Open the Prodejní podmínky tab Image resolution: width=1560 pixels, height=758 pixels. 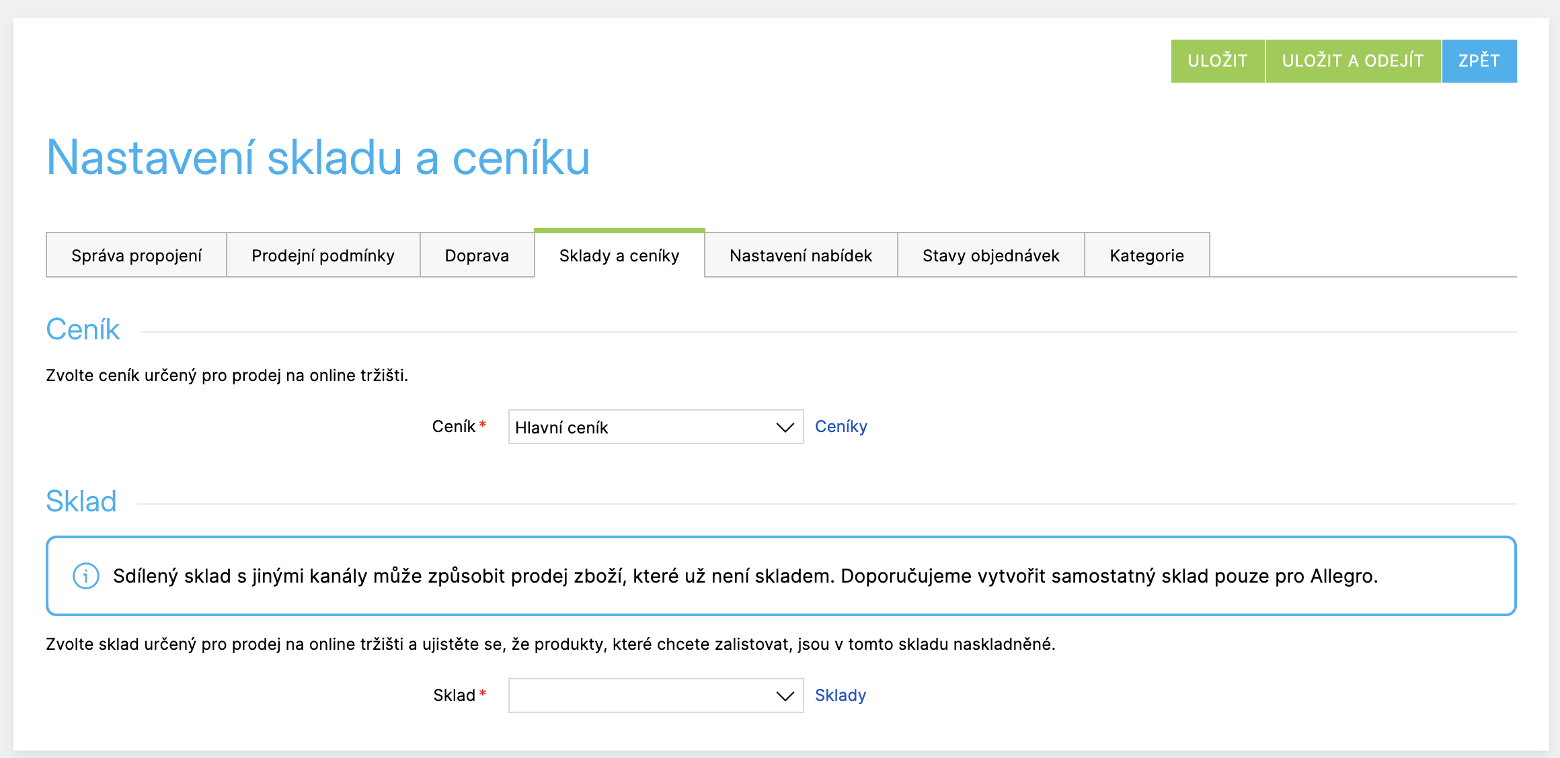[323, 255]
